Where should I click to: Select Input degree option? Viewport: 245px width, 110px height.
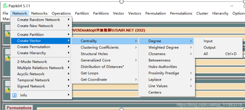218,41
